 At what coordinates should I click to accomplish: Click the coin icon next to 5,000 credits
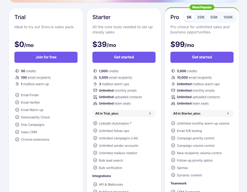pos(173,71)
